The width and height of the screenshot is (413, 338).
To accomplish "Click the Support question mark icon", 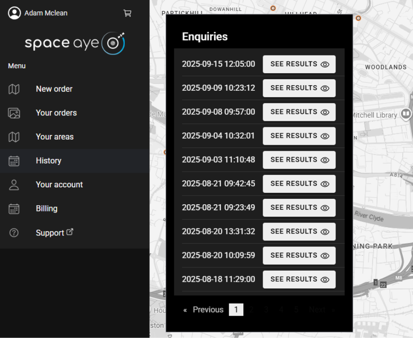I will point(14,233).
